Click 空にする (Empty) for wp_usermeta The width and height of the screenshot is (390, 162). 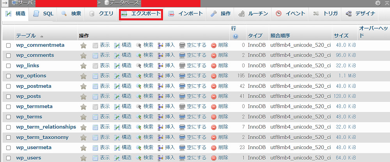pos(197,148)
